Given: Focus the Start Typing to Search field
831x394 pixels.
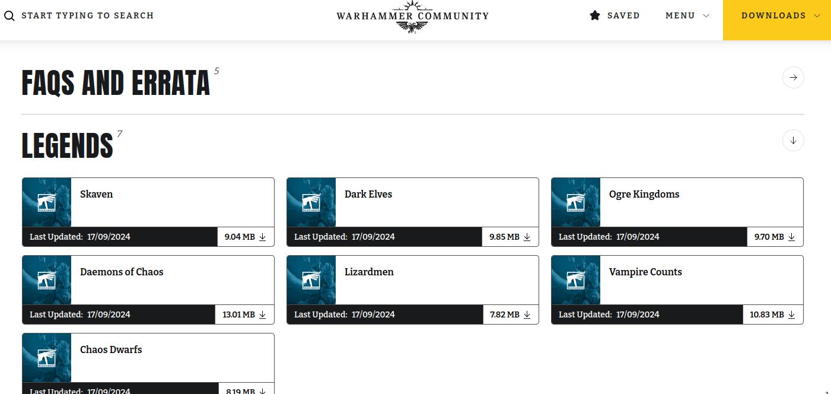Looking at the screenshot, I should point(88,16).
